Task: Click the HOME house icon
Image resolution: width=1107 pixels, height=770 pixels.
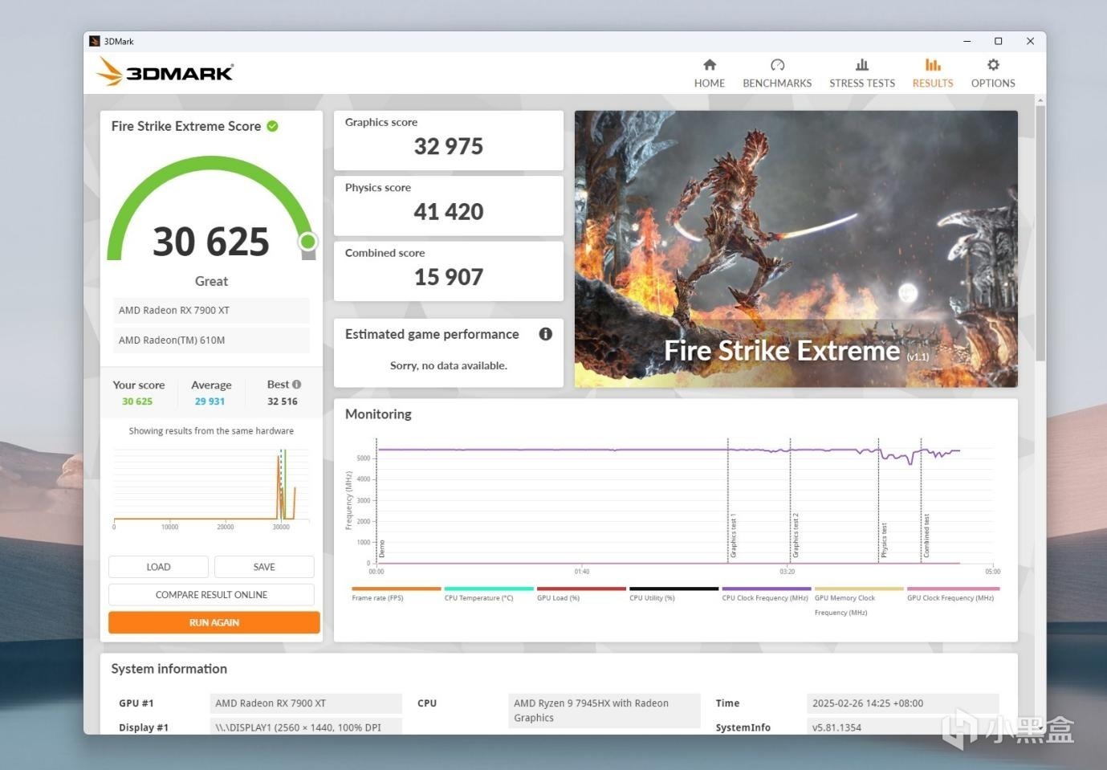Action: (x=710, y=65)
